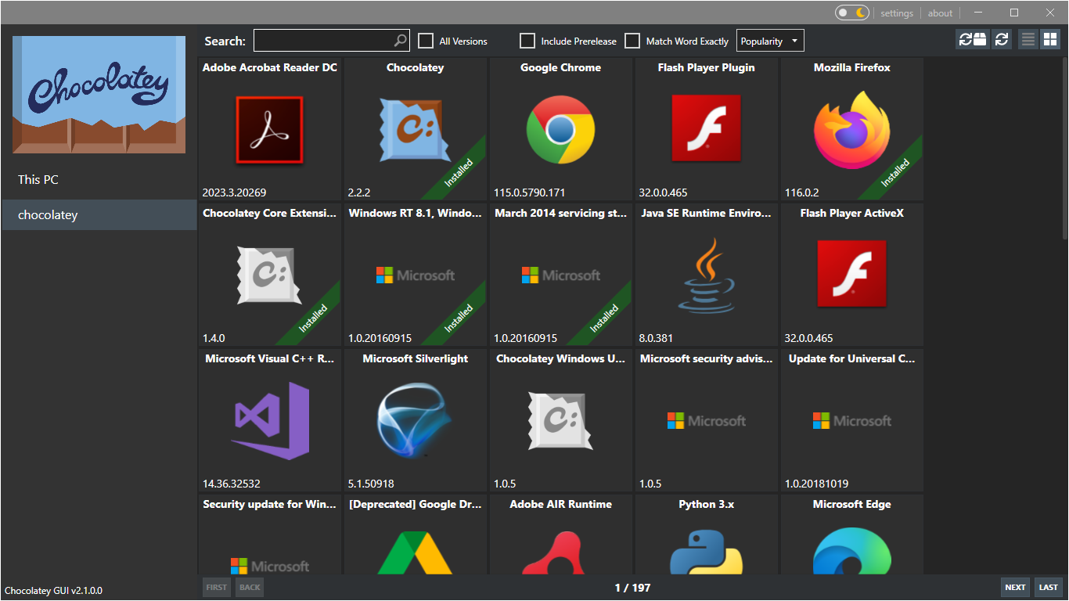
Task: Click version text "2.2.2"
Action: tap(359, 193)
